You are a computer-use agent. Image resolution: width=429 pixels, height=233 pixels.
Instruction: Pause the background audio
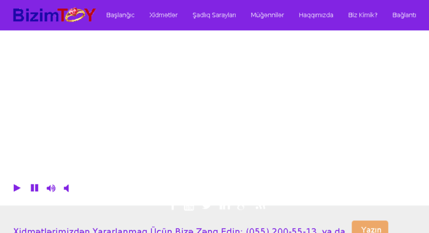(34, 188)
